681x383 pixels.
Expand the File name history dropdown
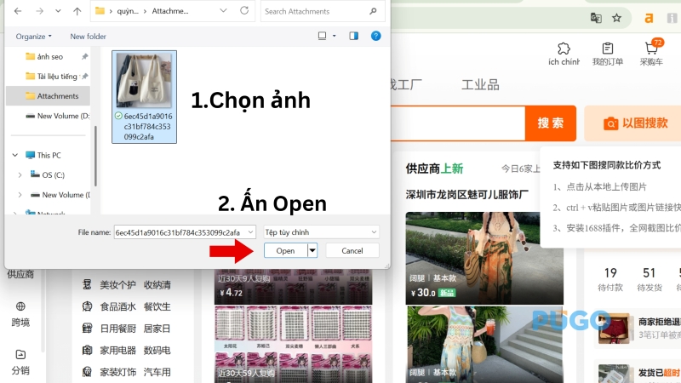tap(250, 232)
